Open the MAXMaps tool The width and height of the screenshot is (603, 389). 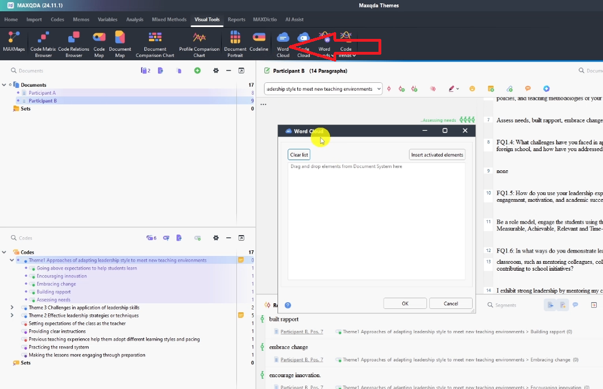pos(14,43)
